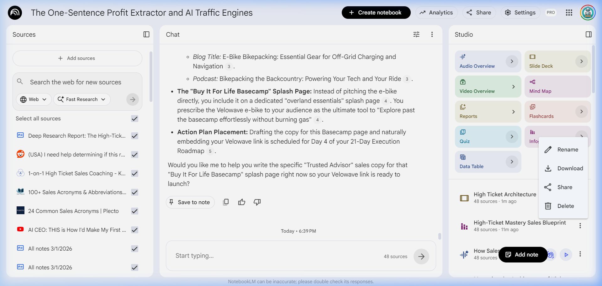The width and height of the screenshot is (602, 286).
Task: Copy the chat response
Action: [x=225, y=202]
